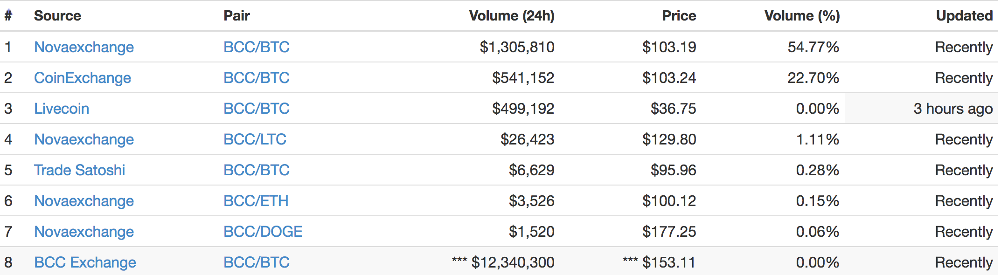Image resolution: width=1001 pixels, height=275 pixels.
Task: Sort table by Pair column header
Action: (x=237, y=16)
